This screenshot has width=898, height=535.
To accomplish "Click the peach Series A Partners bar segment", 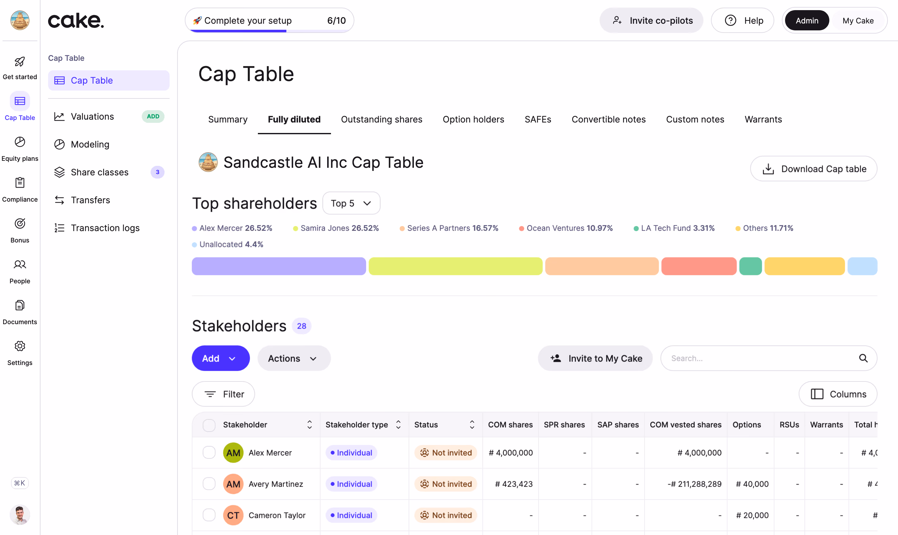I will point(602,267).
